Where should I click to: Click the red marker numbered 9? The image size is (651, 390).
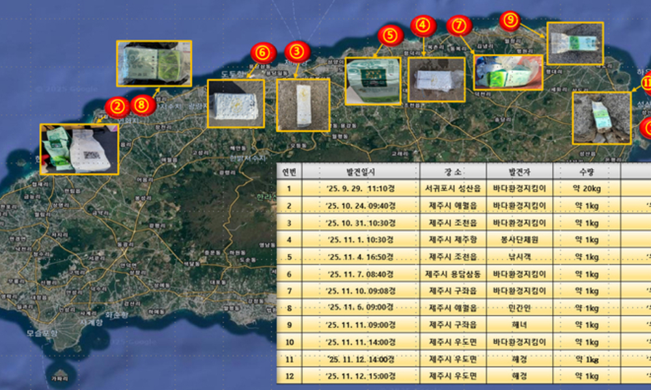click(510, 20)
